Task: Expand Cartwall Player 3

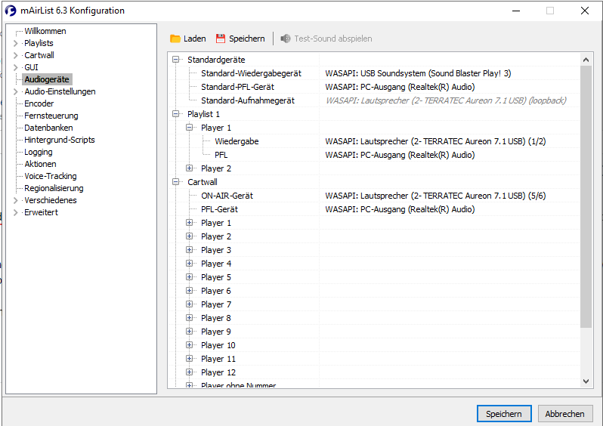Action: [x=189, y=249]
